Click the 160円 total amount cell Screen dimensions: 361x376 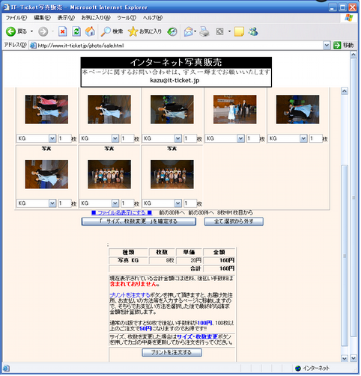point(219,268)
